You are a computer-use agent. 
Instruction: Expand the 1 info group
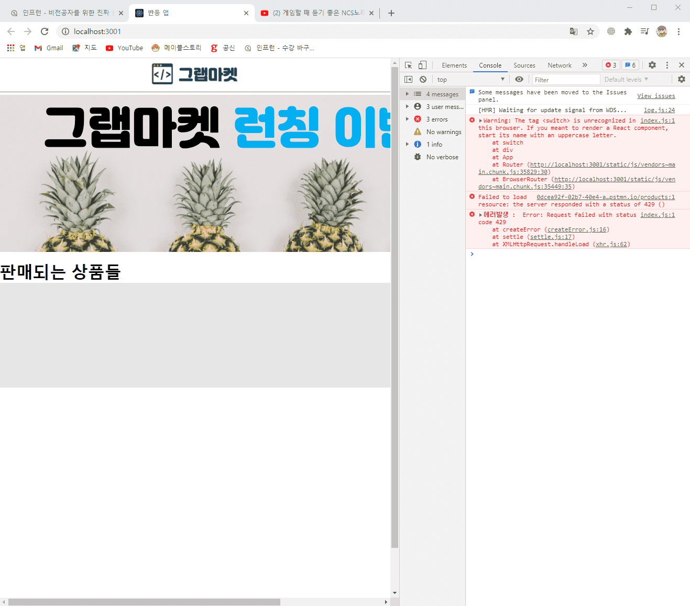tap(407, 145)
